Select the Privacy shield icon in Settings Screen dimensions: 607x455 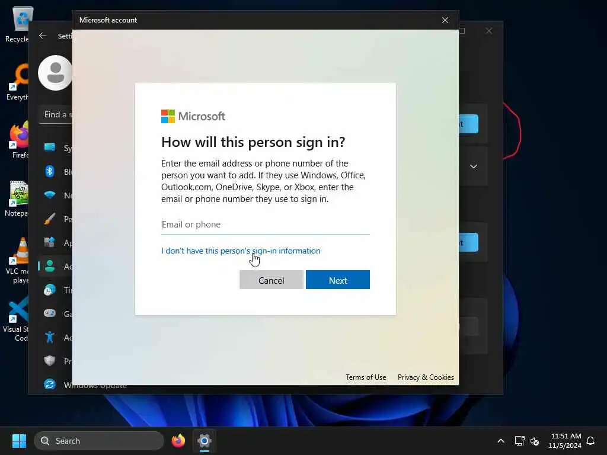50,361
